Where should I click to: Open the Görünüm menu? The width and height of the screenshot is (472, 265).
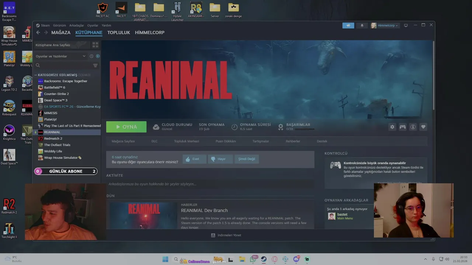coord(59,25)
